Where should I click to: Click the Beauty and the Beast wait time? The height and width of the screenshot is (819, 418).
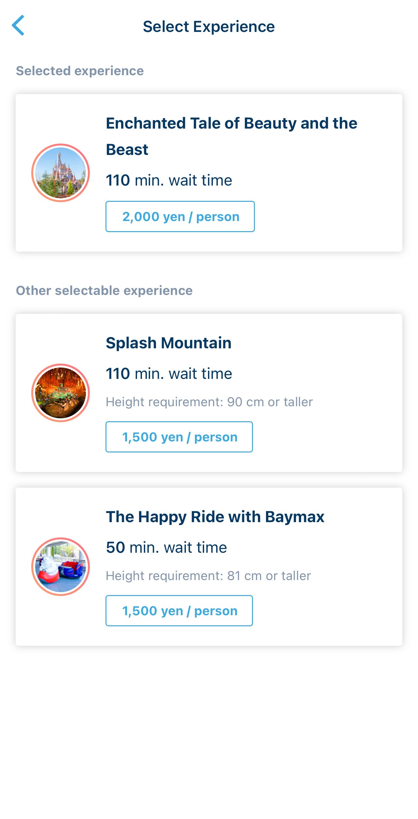click(169, 180)
